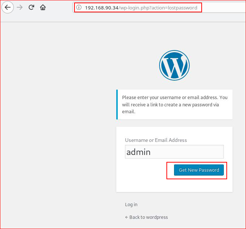Click the WordPress logo
Screen dimensions: 246x229
pos(174,65)
